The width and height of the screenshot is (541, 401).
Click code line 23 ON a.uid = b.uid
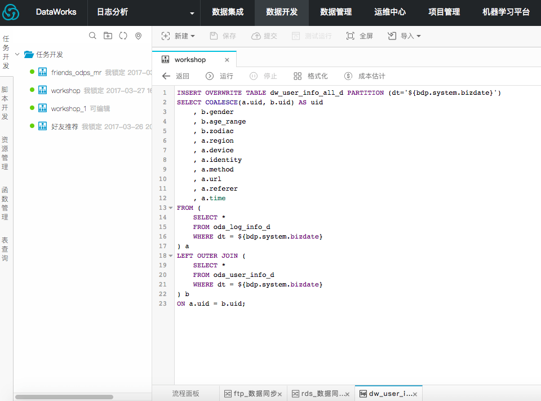click(x=211, y=303)
